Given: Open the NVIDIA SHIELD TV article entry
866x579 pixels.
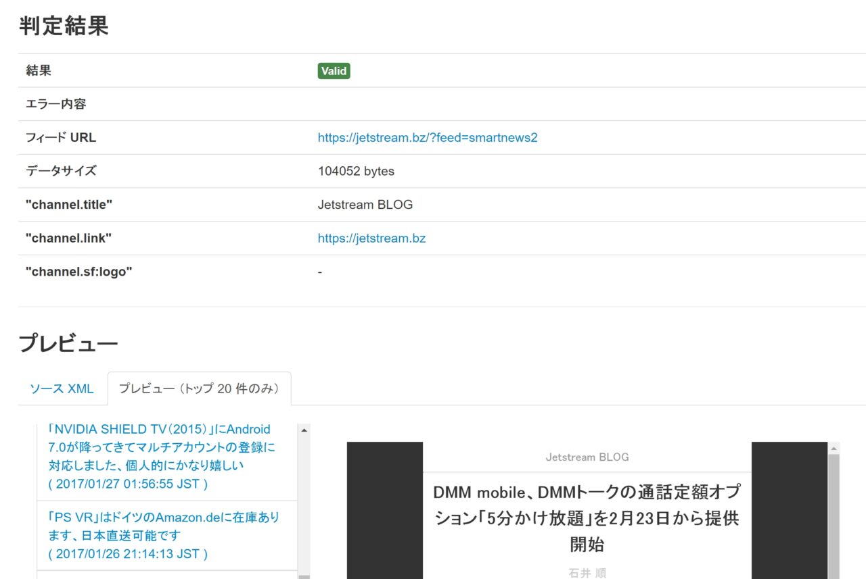Looking at the screenshot, I should (160, 447).
